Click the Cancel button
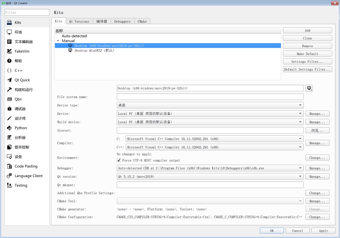340x238 pixels. coord(297,231)
